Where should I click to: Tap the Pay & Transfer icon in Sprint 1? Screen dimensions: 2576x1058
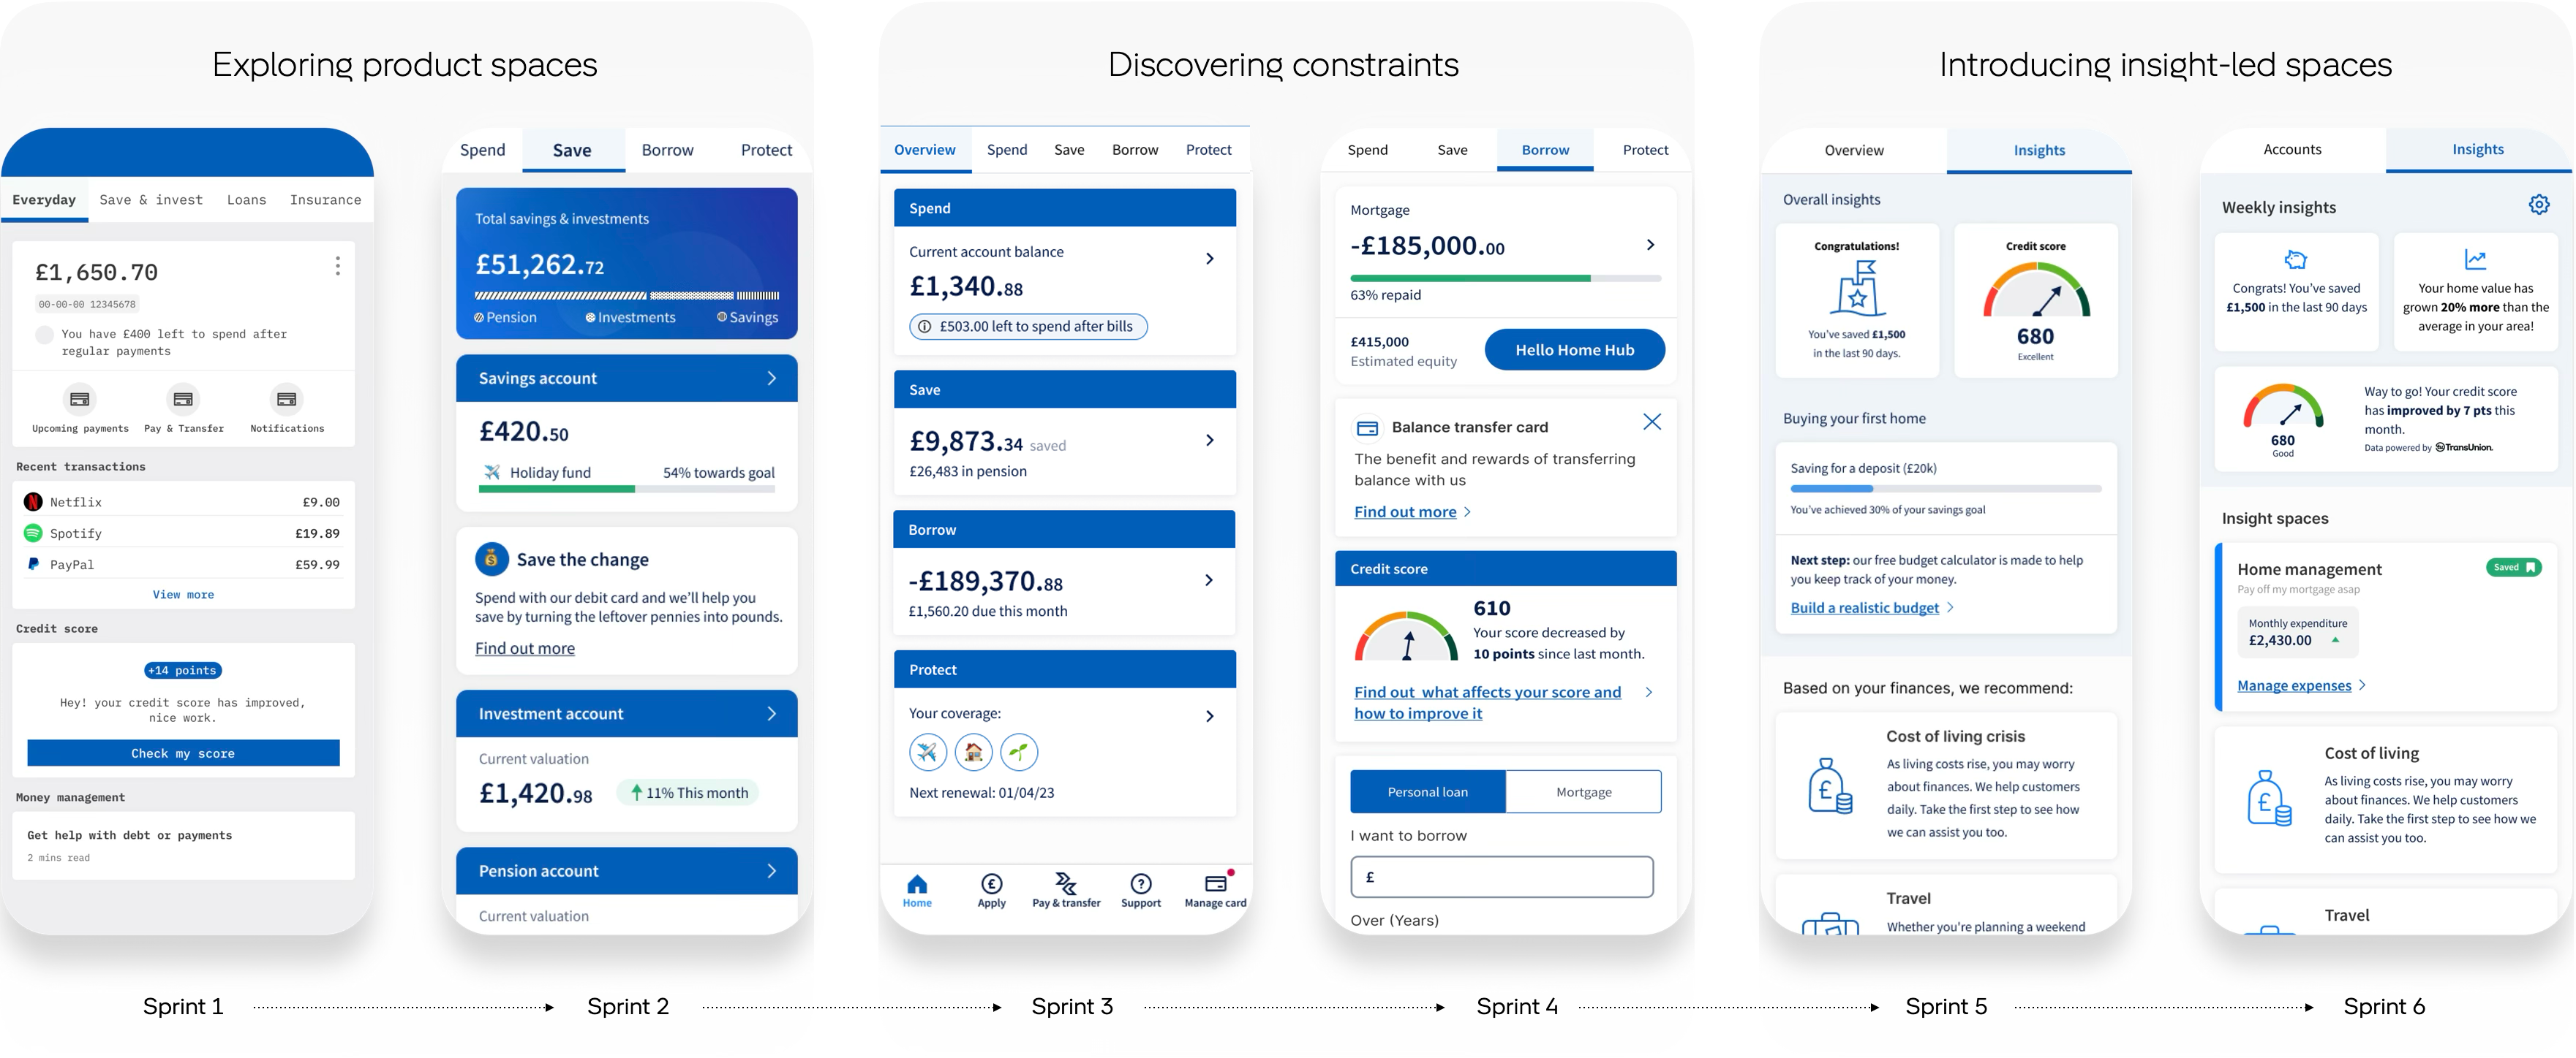[183, 400]
